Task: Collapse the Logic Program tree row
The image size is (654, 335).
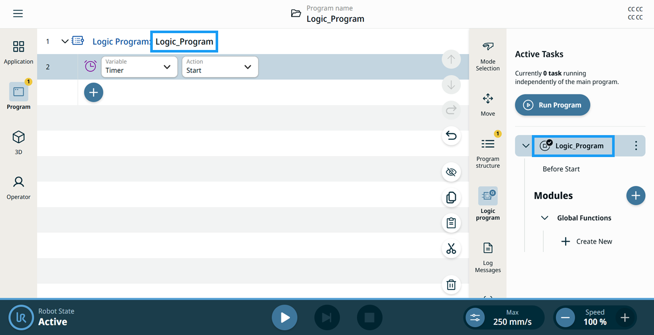Action: [x=65, y=41]
